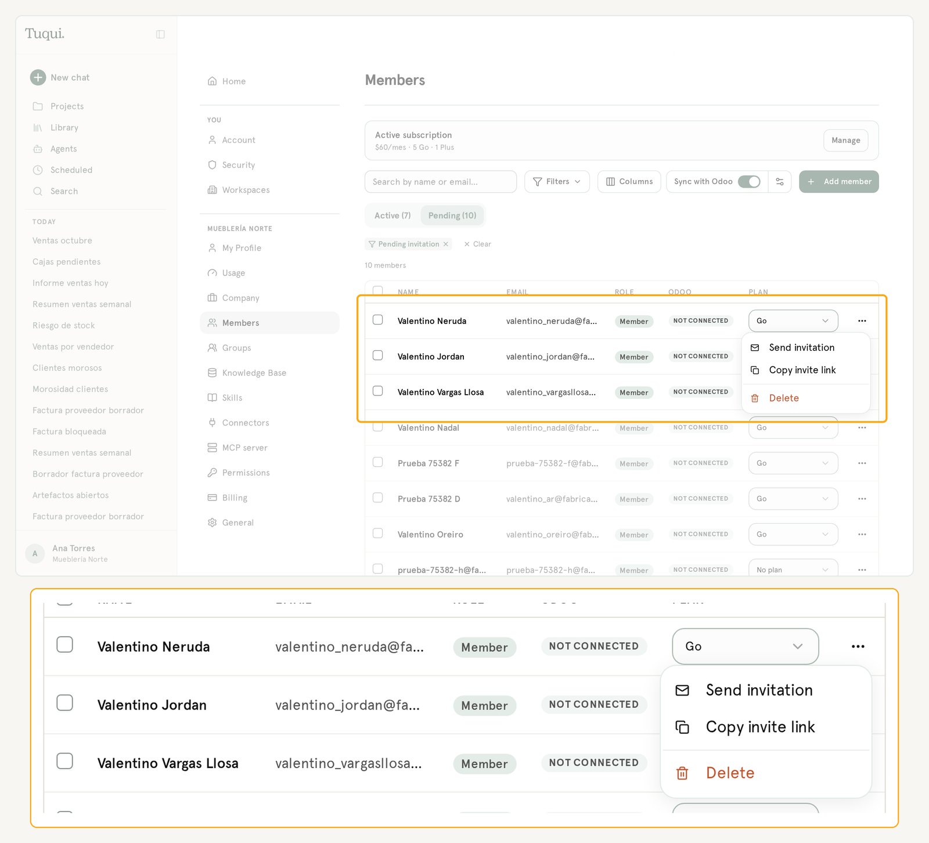
Task: Choose Send invitation from menu
Action: [x=805, y=348]
